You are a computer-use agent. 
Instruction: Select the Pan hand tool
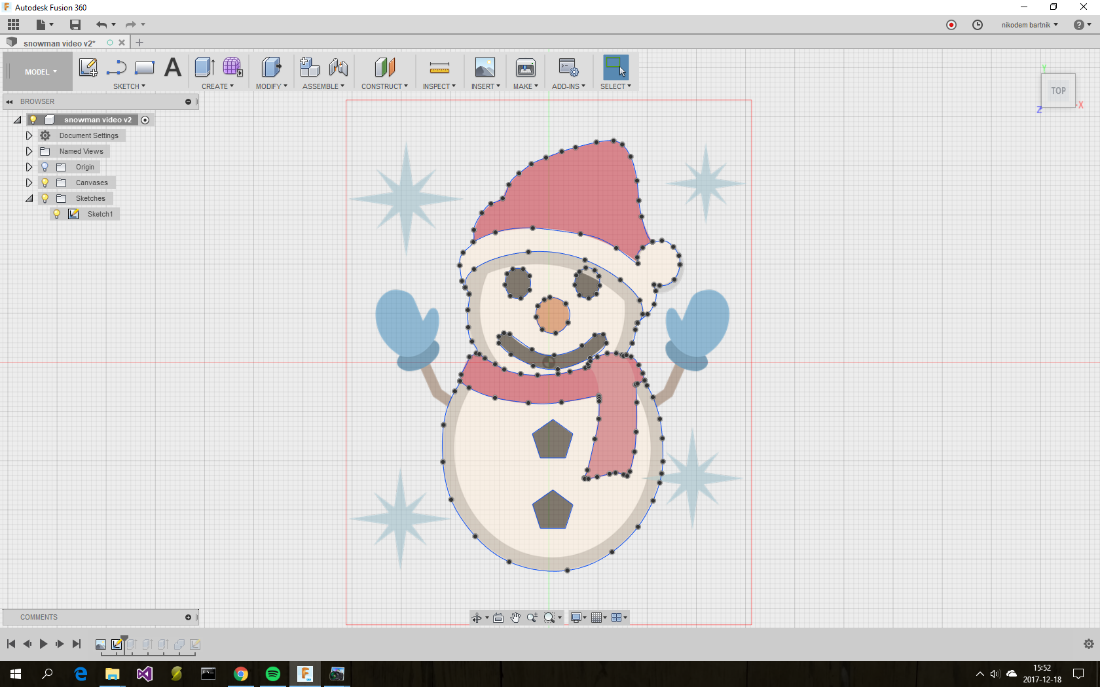tap(515, 618)
